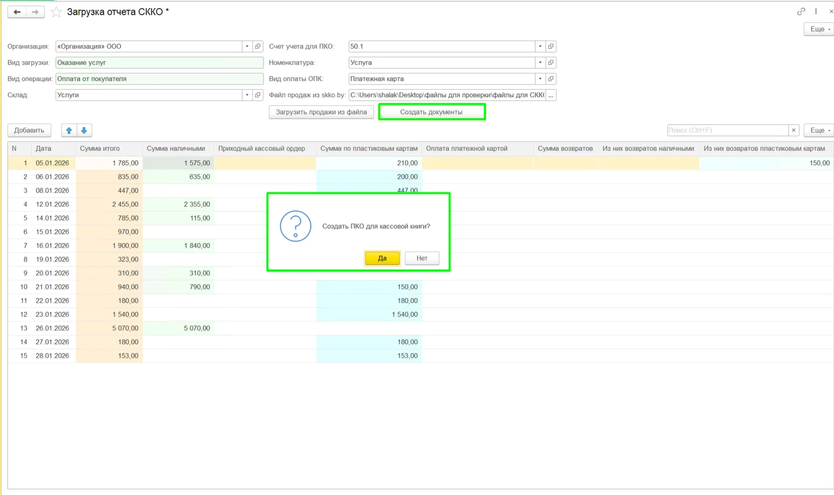Screen dimensions: 834x495
Task: Go forward with the right arrow button
Action: [x=35, y=12]
